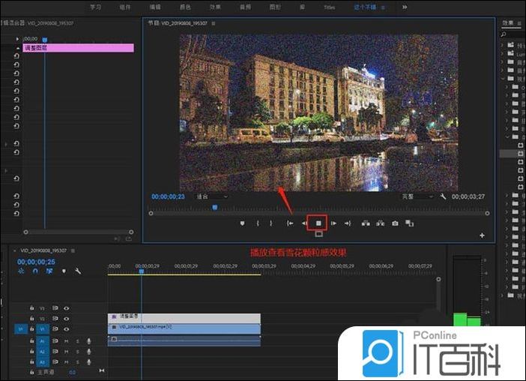
Task: Go to In point in Program Monitor
Action: pos(289,223)
